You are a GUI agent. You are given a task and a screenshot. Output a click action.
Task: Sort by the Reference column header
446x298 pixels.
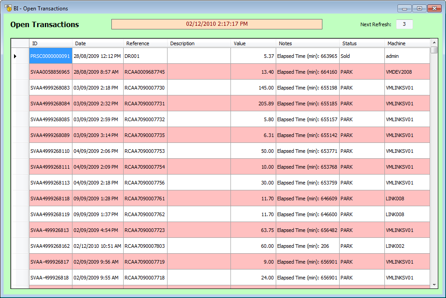pos(145,43)
